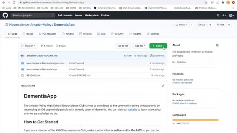237x133 pixels.
Task: Open the Add file dropdown
Action: tap(140, 46)
